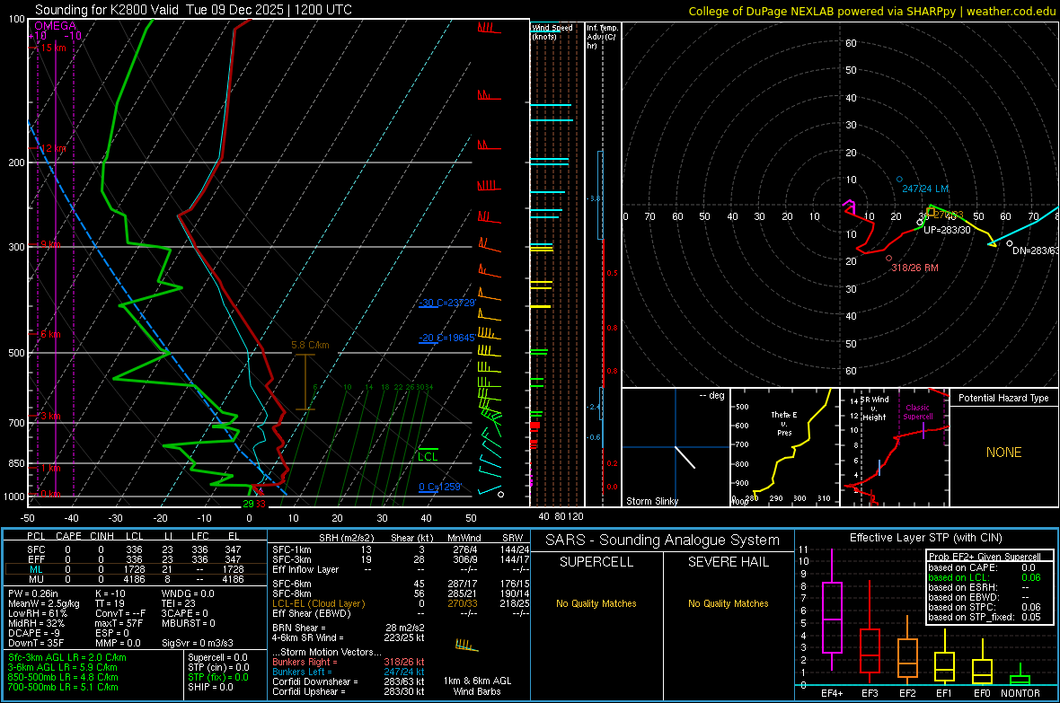The height and width of the screenshot is (703, 1060).
Task: Click the 3 km height marker
Action: (x=50, y=416)
